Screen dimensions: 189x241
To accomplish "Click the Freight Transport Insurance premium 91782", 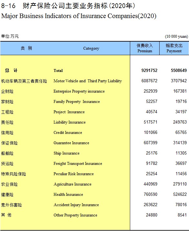I will (152, 163).
